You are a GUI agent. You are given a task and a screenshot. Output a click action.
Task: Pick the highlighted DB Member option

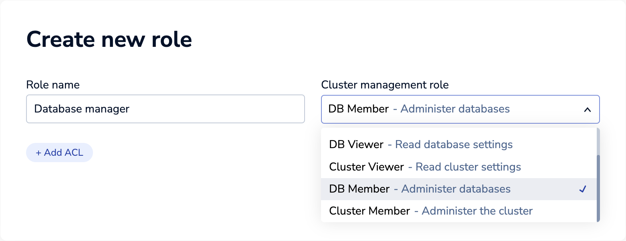click(359, 189)
